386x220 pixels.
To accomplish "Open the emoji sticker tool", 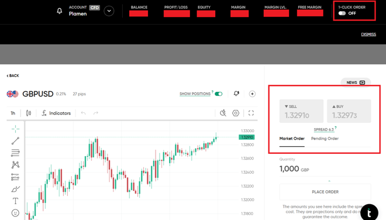I will pos(15,213).
